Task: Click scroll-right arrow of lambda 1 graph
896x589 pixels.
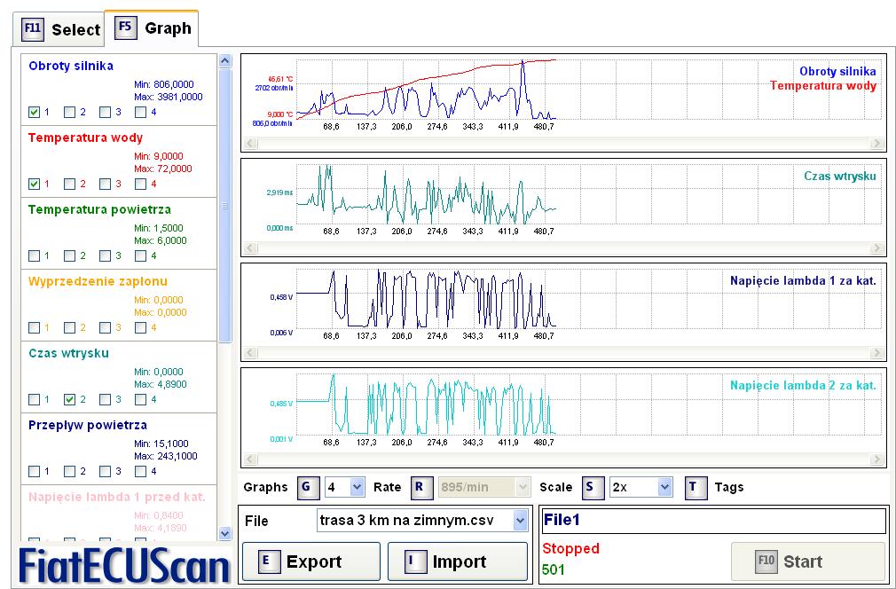Action: (x=876, y=352)
